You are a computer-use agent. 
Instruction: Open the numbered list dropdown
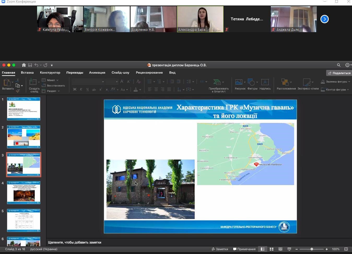point(161,81)
